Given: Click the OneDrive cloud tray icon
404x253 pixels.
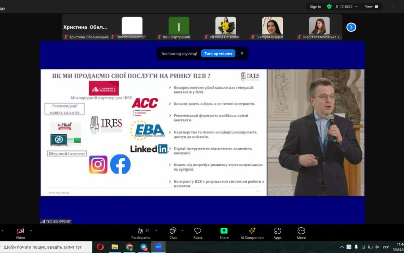Looking at the screenshot, I should 349,247.
